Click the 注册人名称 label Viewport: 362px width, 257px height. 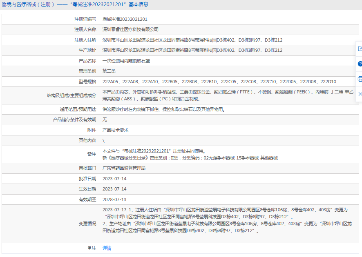[85, 29]
